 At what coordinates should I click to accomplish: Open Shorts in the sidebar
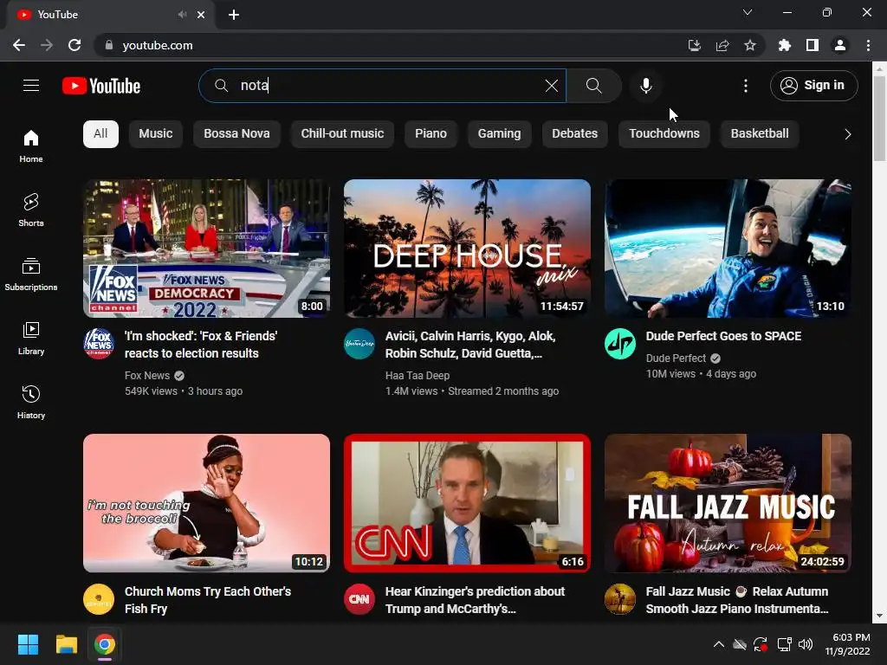tap(31, 210)
